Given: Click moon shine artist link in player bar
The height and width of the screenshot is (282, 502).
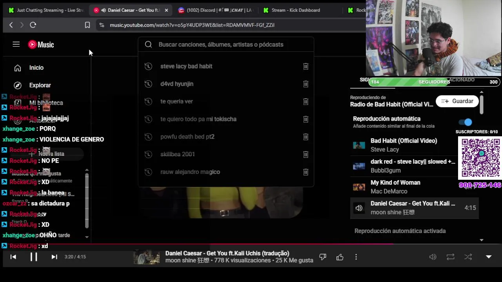Looking at the screenshot, I should pyautogui.click(x=187, y=260).
